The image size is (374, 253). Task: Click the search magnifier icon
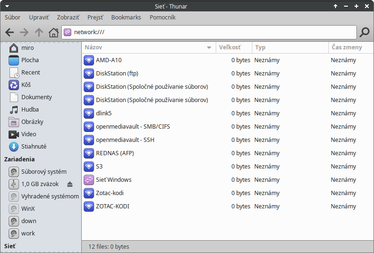point(364,32)
